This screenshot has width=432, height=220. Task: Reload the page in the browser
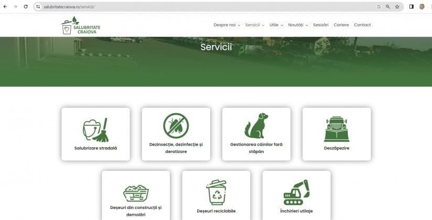click(26, 7)
